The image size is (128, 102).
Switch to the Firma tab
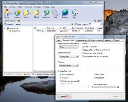117,40
